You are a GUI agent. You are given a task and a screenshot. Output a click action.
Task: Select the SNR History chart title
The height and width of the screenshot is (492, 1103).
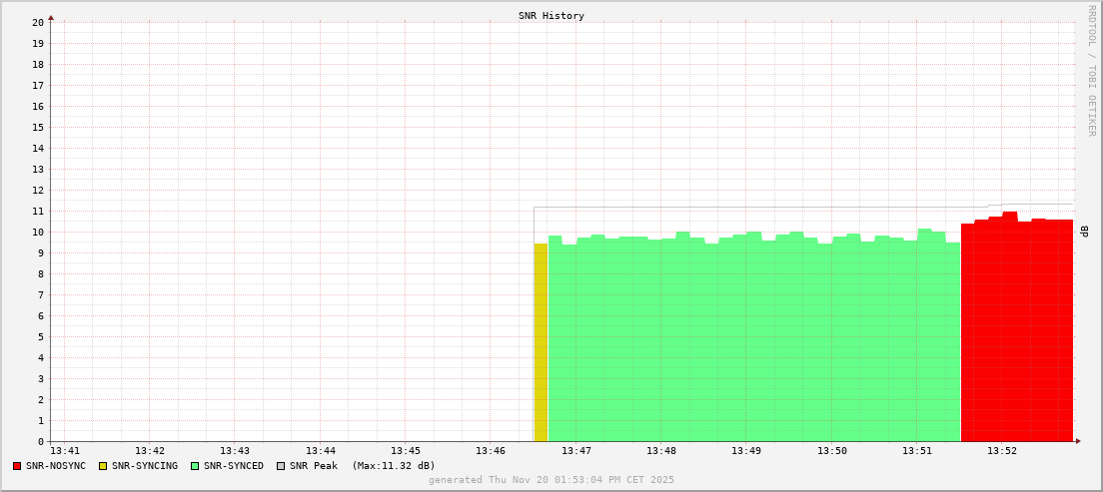551,16
